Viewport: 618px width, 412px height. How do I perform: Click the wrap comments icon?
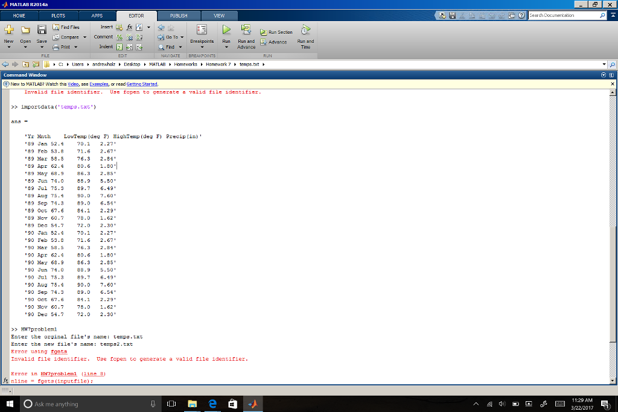tap(139, 37)
